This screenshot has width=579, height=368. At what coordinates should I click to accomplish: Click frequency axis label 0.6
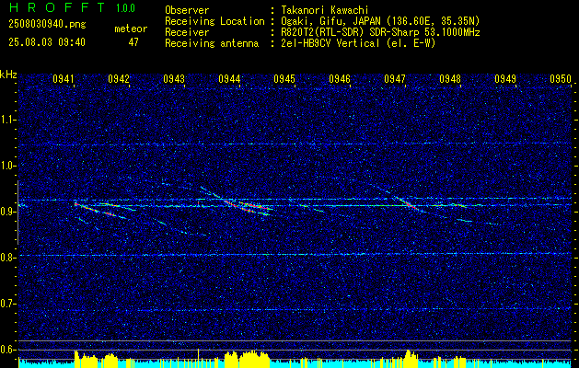(8, 350)
